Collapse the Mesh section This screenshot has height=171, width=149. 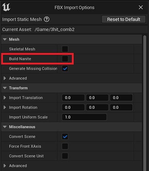pyautogui.click(x=5, y=39)
